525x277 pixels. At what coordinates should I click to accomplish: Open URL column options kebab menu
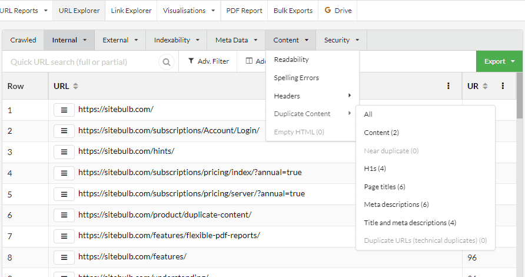tap(448, 86)
